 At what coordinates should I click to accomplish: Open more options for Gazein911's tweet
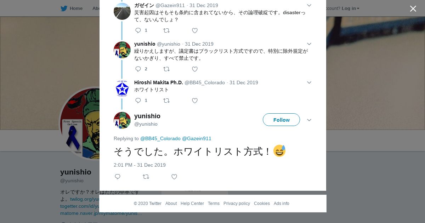pyautogui.click(x=309, y=5)
